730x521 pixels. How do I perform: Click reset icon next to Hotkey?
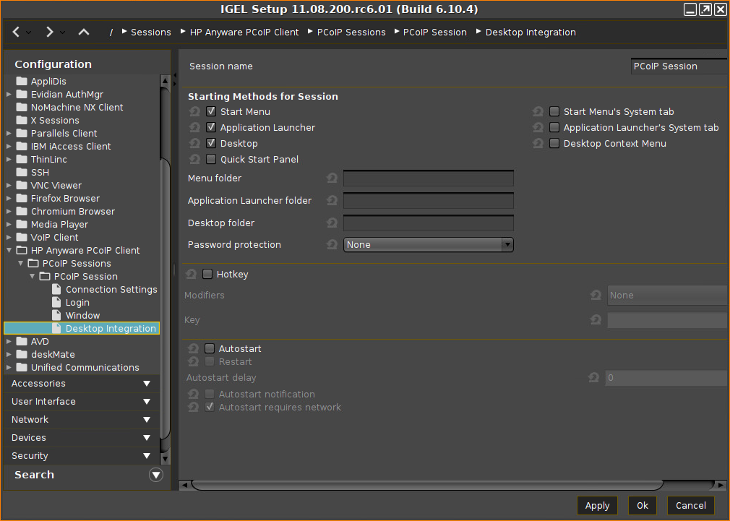pyautogui.click(x=192, y=275)
